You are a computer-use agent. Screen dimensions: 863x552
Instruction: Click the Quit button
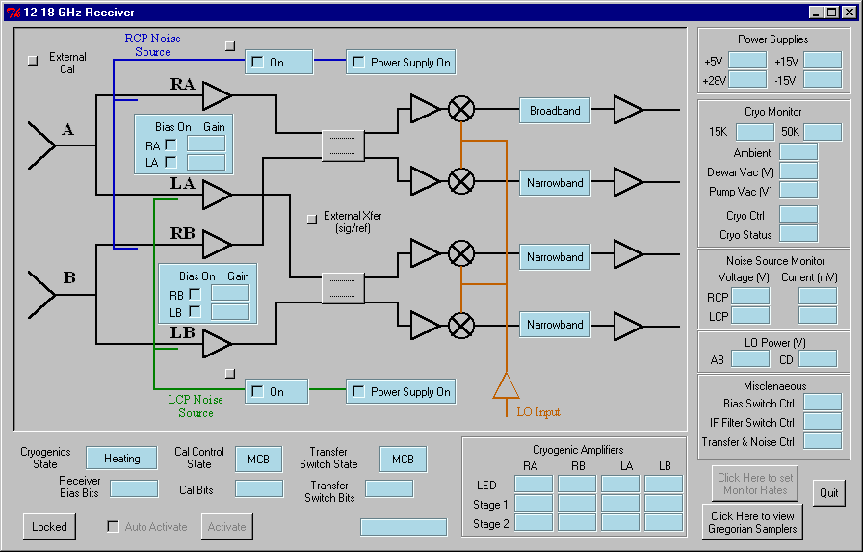pyautogui.click(x=828, y=492)
